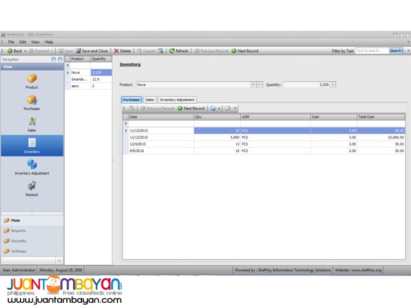Click the purchases grid filter row icon
The height and width of the screenshot is (308, 411).
pos(126,124)
